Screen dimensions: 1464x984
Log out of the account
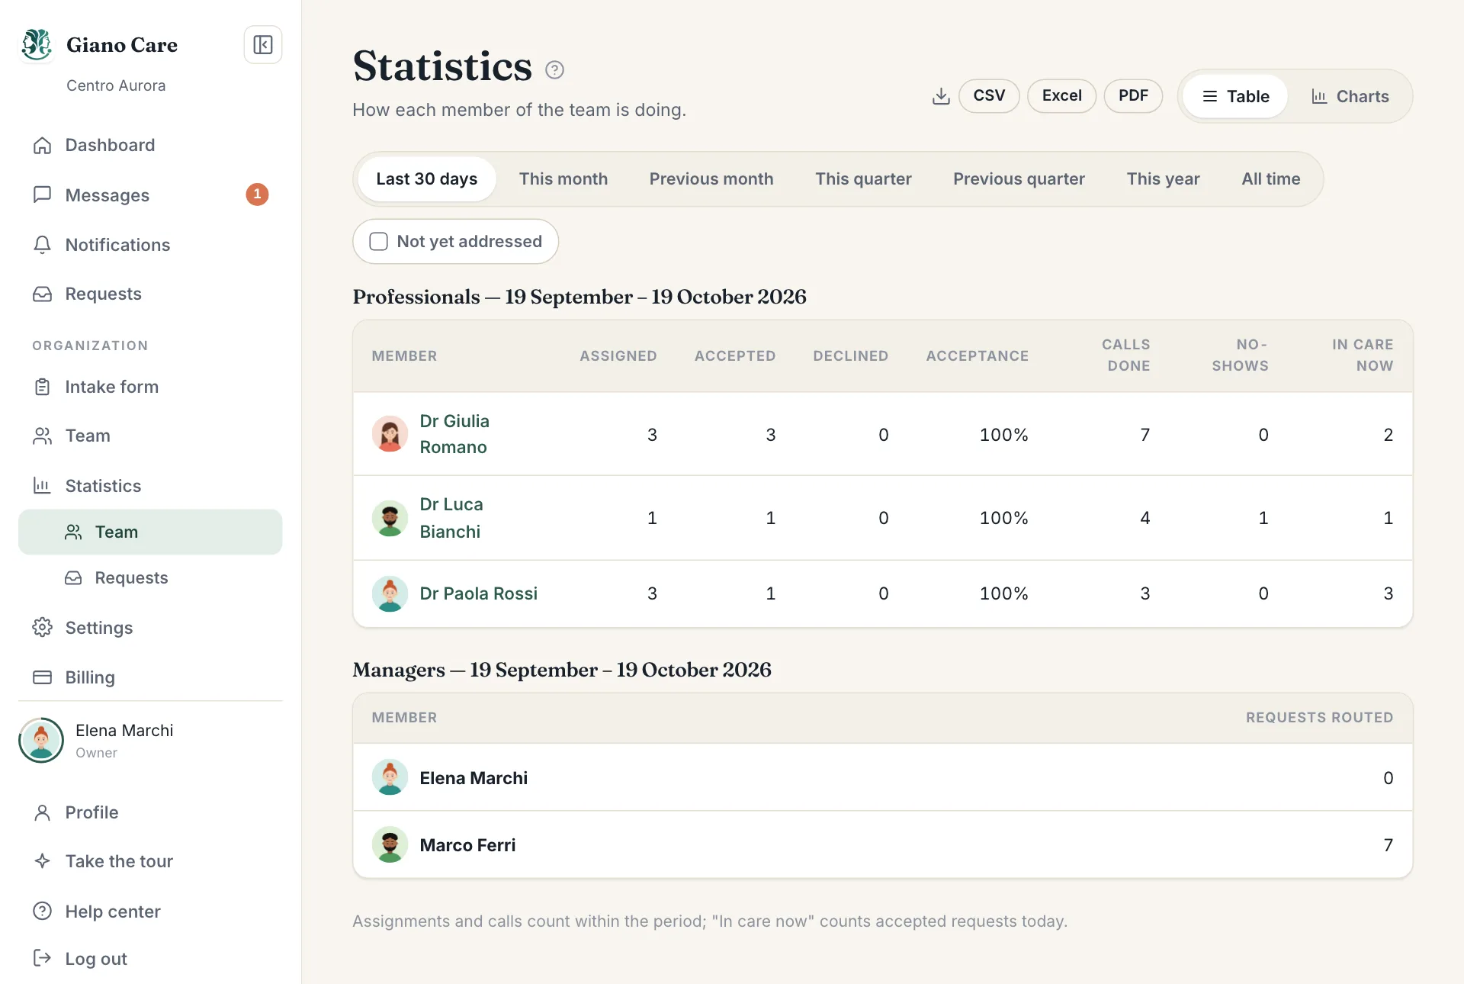point(150,959)
